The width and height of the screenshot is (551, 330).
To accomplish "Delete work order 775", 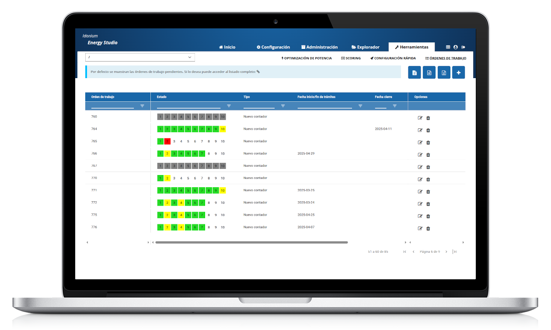I will click(428, 216).
